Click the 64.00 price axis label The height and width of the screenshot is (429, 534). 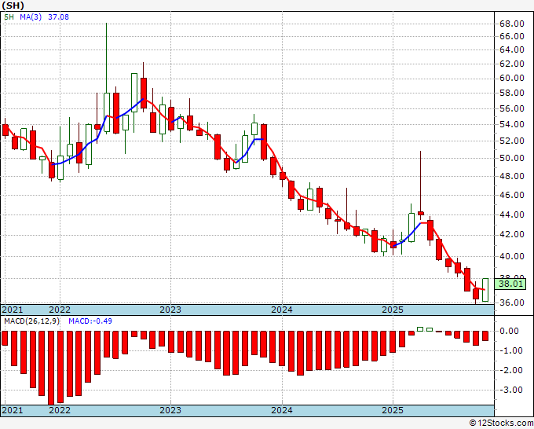pyautogui.click(x=511, y=49)
